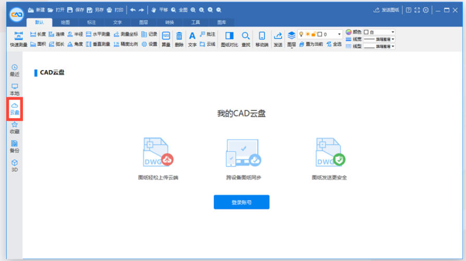This screenshot has width=466, height=261.
Task: Click the 测量坐标 coordinate measure tool
Action: click(126, 34)
